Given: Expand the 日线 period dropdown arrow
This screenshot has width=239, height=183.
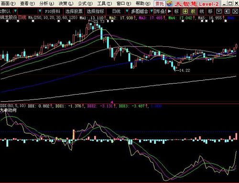Looking at the screenshot, I should (127, 11).
